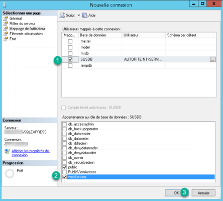Select Mappage de l'utilisateur page
The image size is (223, 201).
(27, 29)
